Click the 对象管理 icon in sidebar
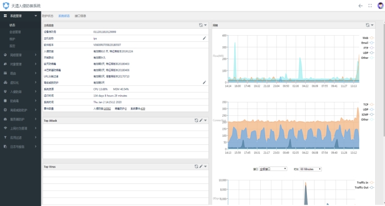The image size is (385, 206). coord(5,64)
